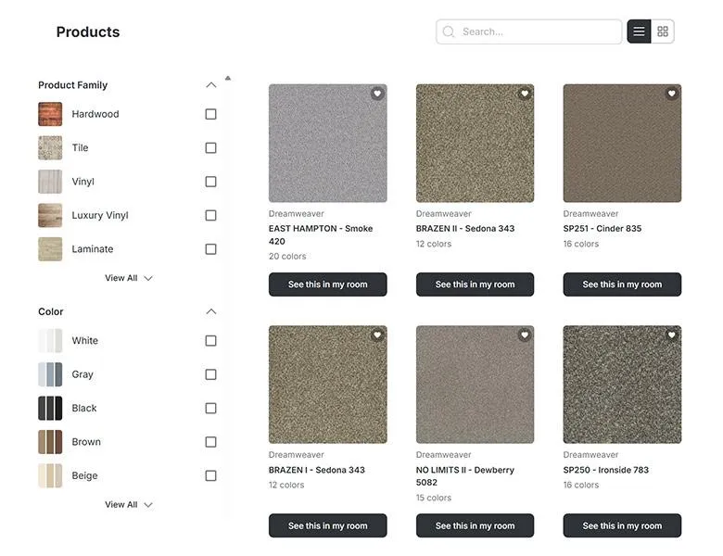
Task: Click the 'Luxury Vinyl' label
Action: click(x=100, y=215)
